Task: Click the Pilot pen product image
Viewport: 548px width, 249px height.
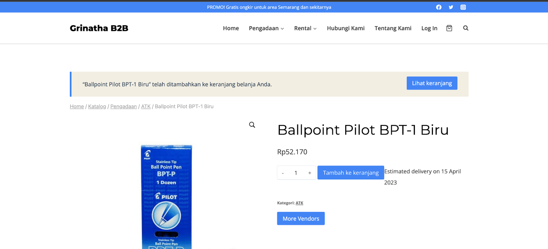Action: click(166, 197)
